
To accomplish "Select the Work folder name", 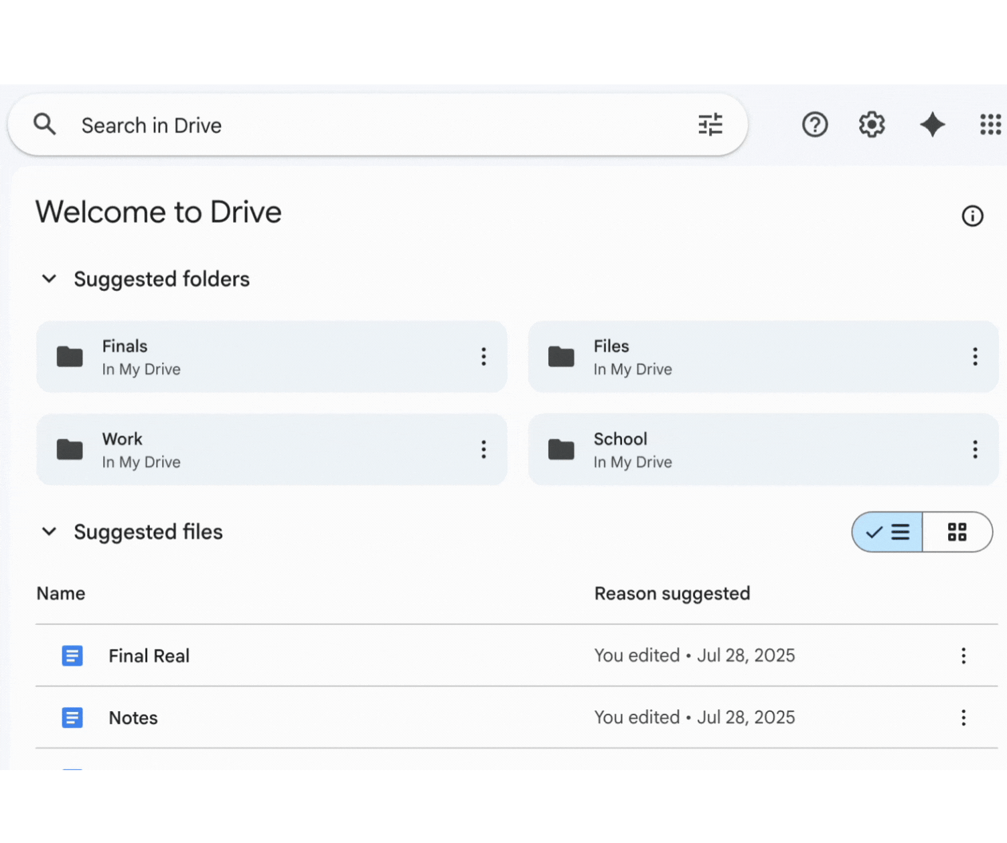I will (122, 439).
